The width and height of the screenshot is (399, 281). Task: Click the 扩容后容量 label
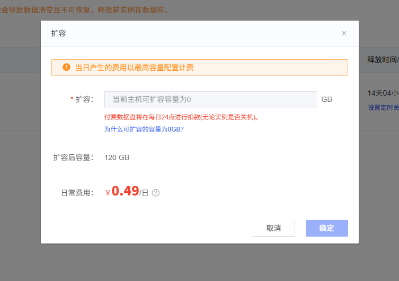pyautogui.click(x=74, y=157)
